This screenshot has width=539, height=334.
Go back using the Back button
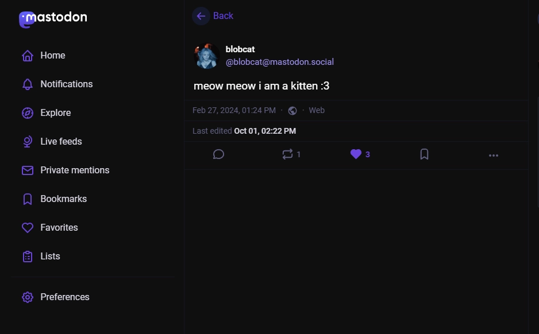tap(213, 16)
